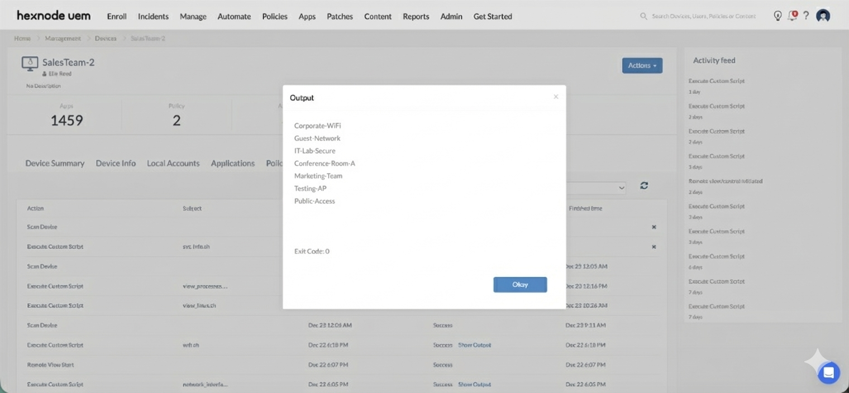This screenshot has height=393, width=849.
Task: Click the Devices breadcrumb link
Action: 106,39
